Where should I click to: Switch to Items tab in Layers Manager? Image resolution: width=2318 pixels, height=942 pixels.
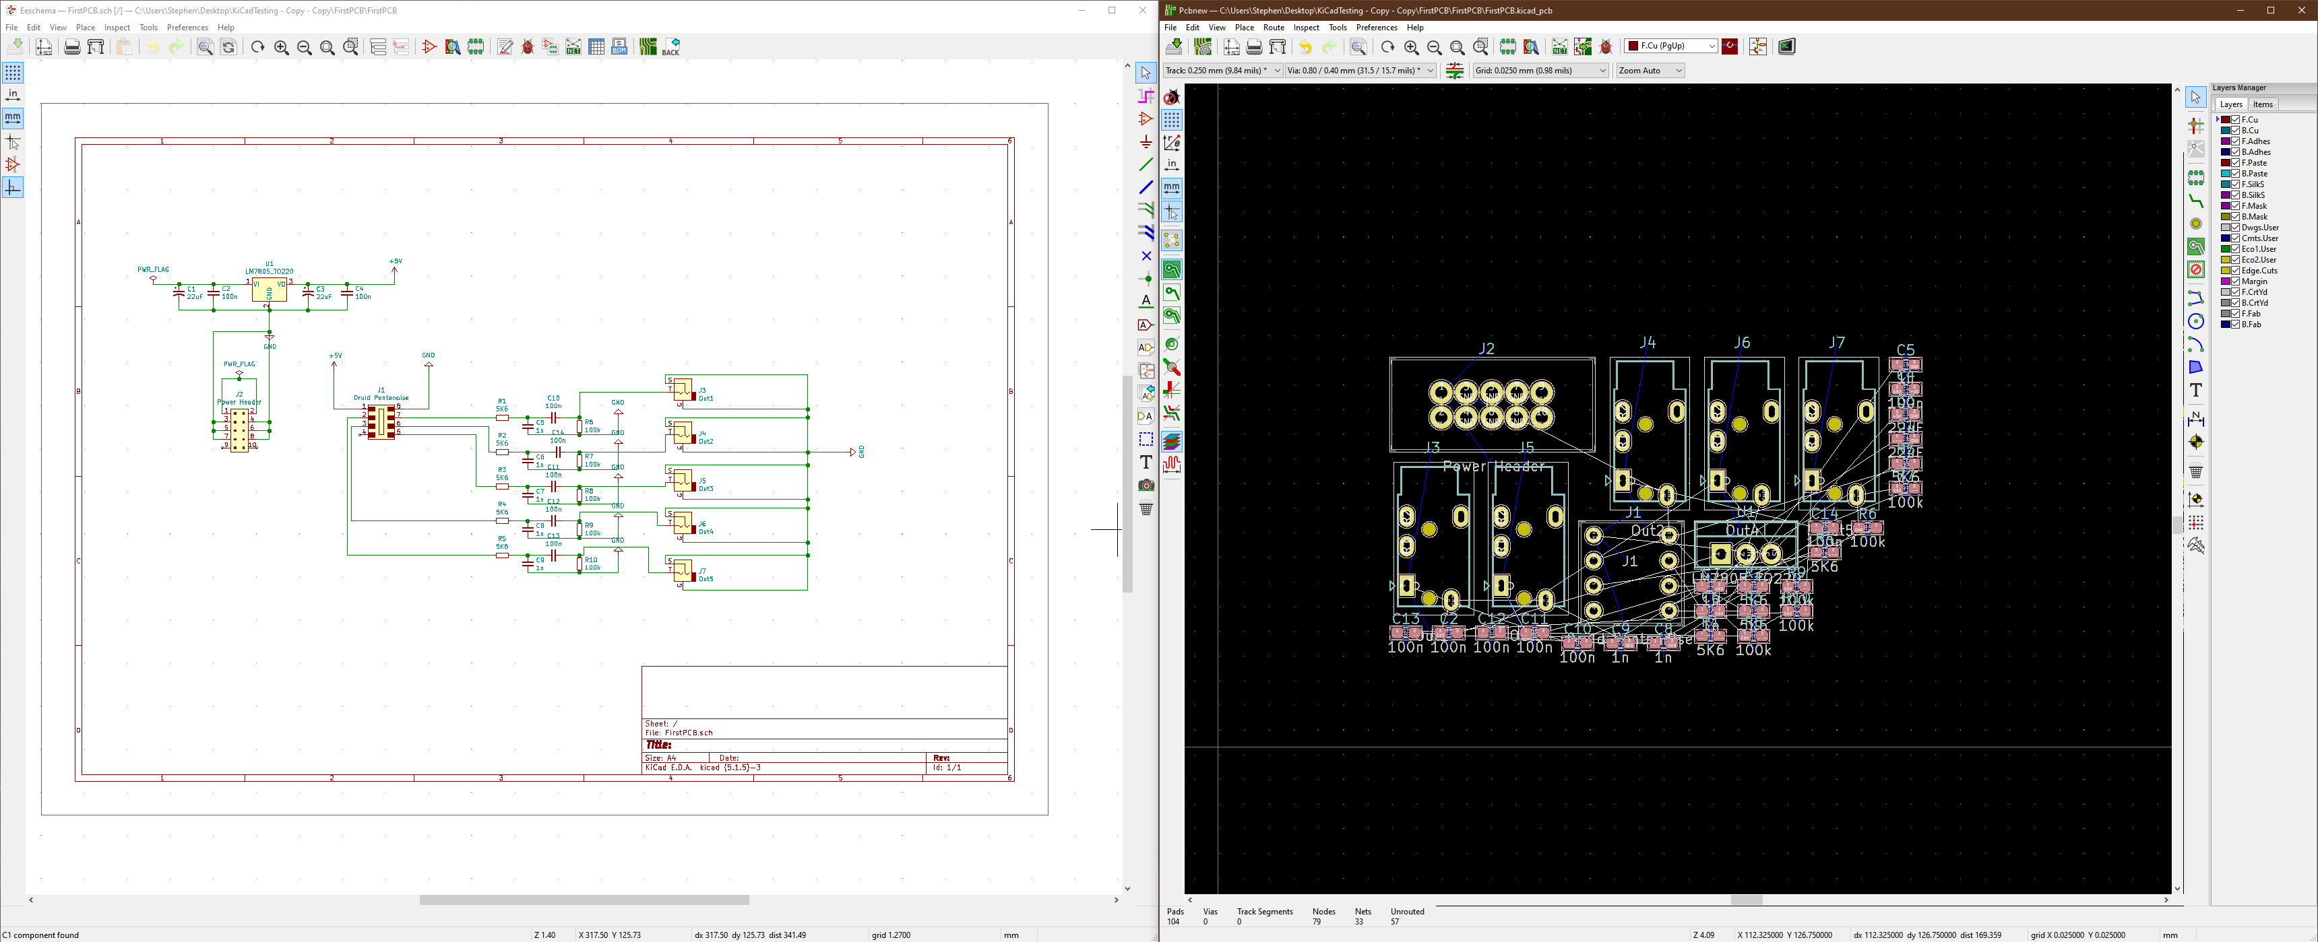click(x=2263, y=104)
